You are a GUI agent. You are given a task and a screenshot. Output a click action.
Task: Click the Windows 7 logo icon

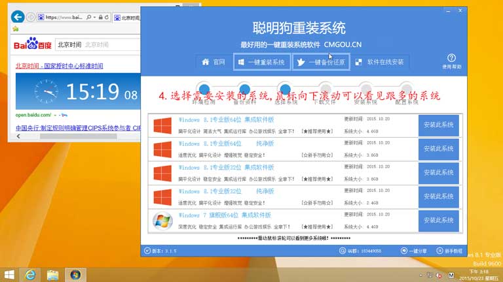tap(162, 220)
